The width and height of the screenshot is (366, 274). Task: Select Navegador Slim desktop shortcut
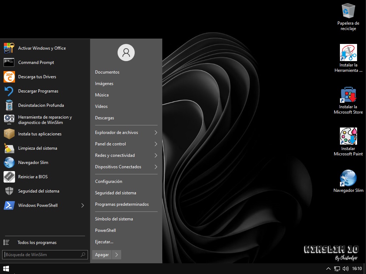coord(348,181)
